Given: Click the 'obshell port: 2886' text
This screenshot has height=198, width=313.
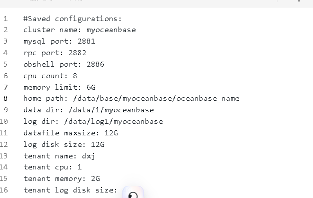Looking at the screenshot, I should click(64, 64).
